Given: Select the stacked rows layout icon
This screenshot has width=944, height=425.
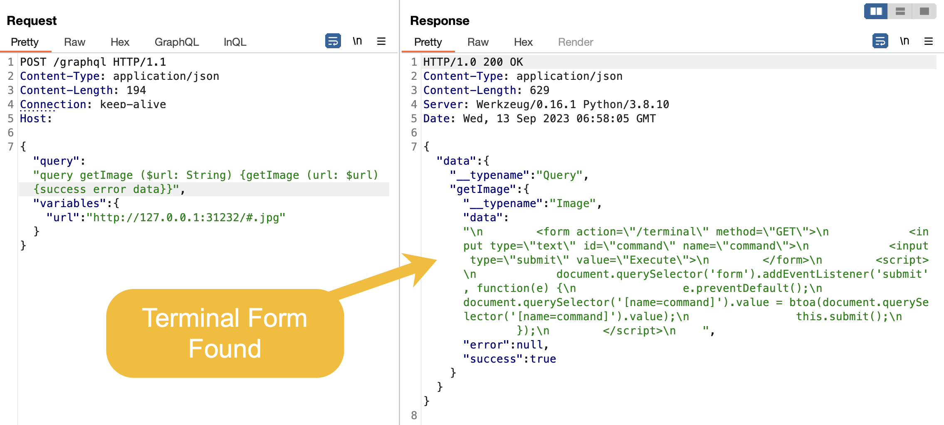Looking at the screenshot, I should click(900, 11).
